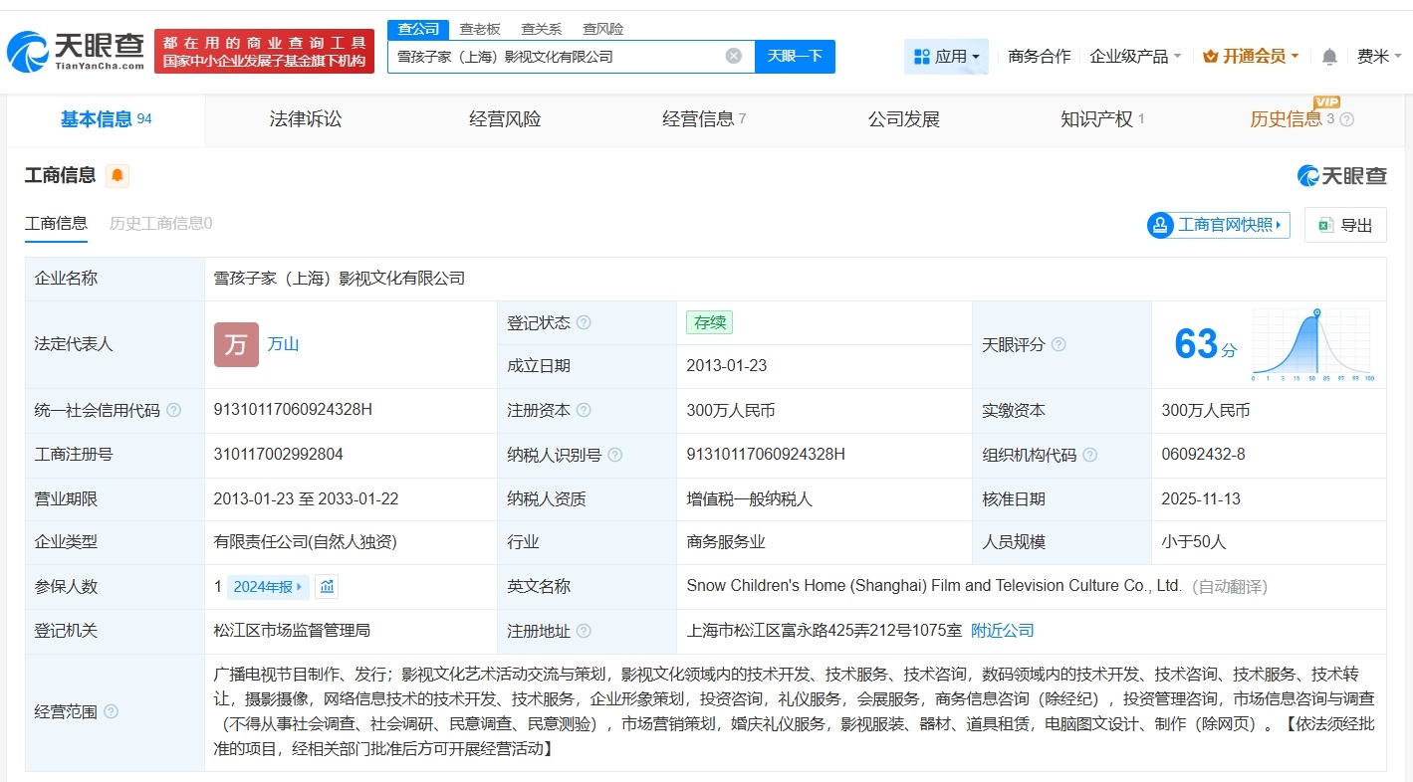Click the annual report building icon beside 2024年报
The height and width of the screenshot is (782, 1413).
click(327, 587)
